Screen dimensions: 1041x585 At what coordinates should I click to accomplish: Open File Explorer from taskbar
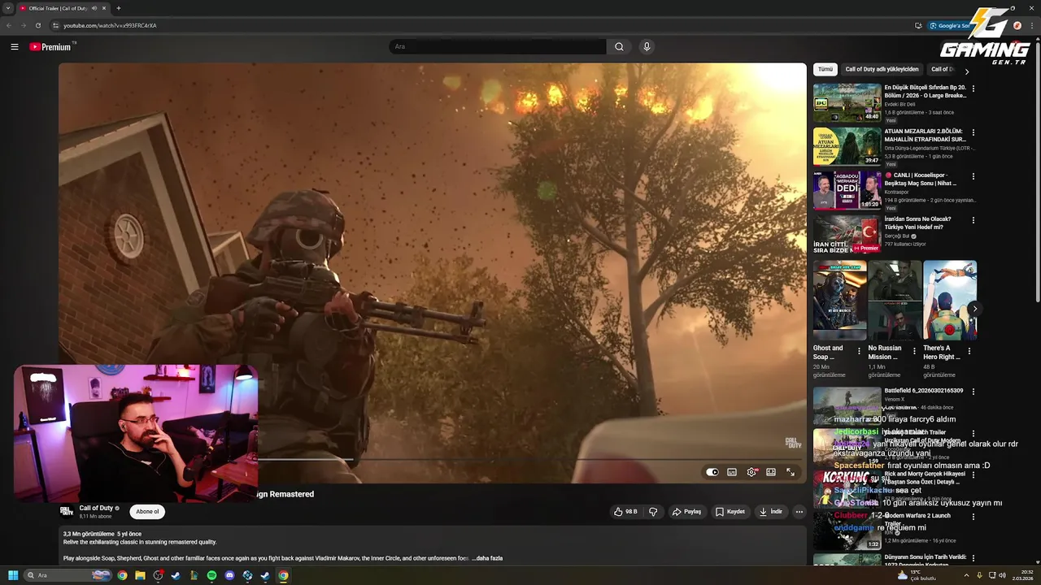(140, 575)
